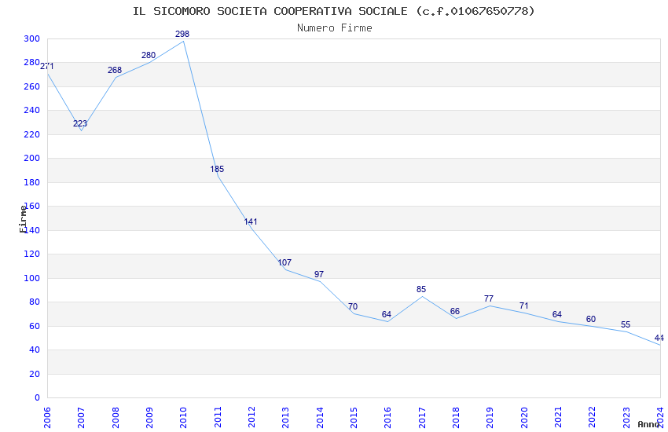This screenshot has width=668, height=432.
Task: Select the peak data label '298'
Action: (x=182, y=34)
